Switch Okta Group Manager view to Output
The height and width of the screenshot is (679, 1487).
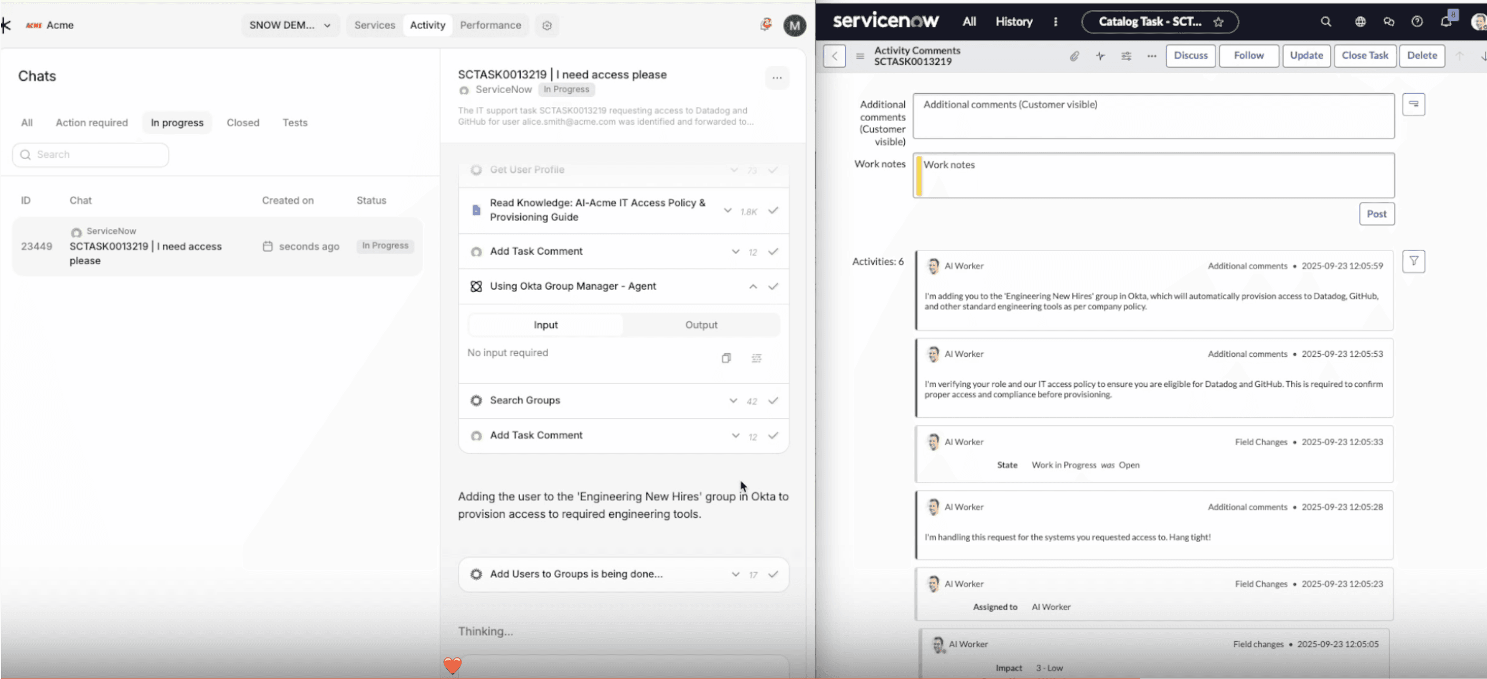pyautogui.click(x=701, y=325)
